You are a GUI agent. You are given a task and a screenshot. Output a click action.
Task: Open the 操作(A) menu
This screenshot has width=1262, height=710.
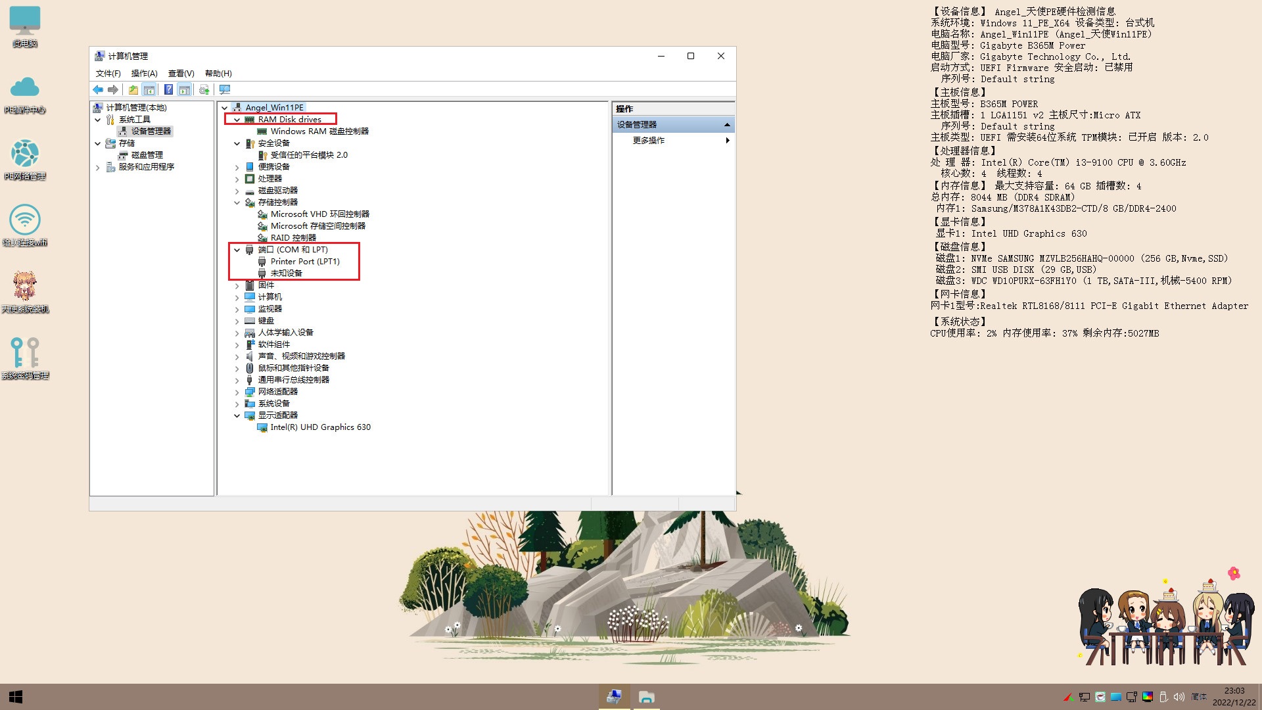144,74
